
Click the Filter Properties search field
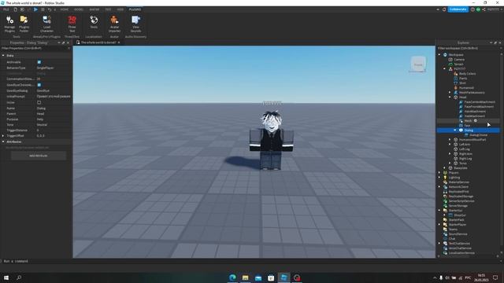click(35, 48)
